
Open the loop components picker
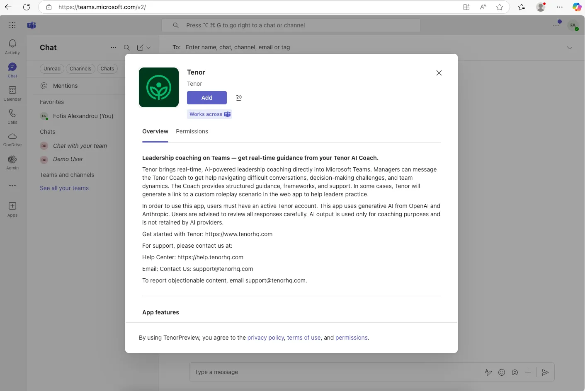[515, 372]
